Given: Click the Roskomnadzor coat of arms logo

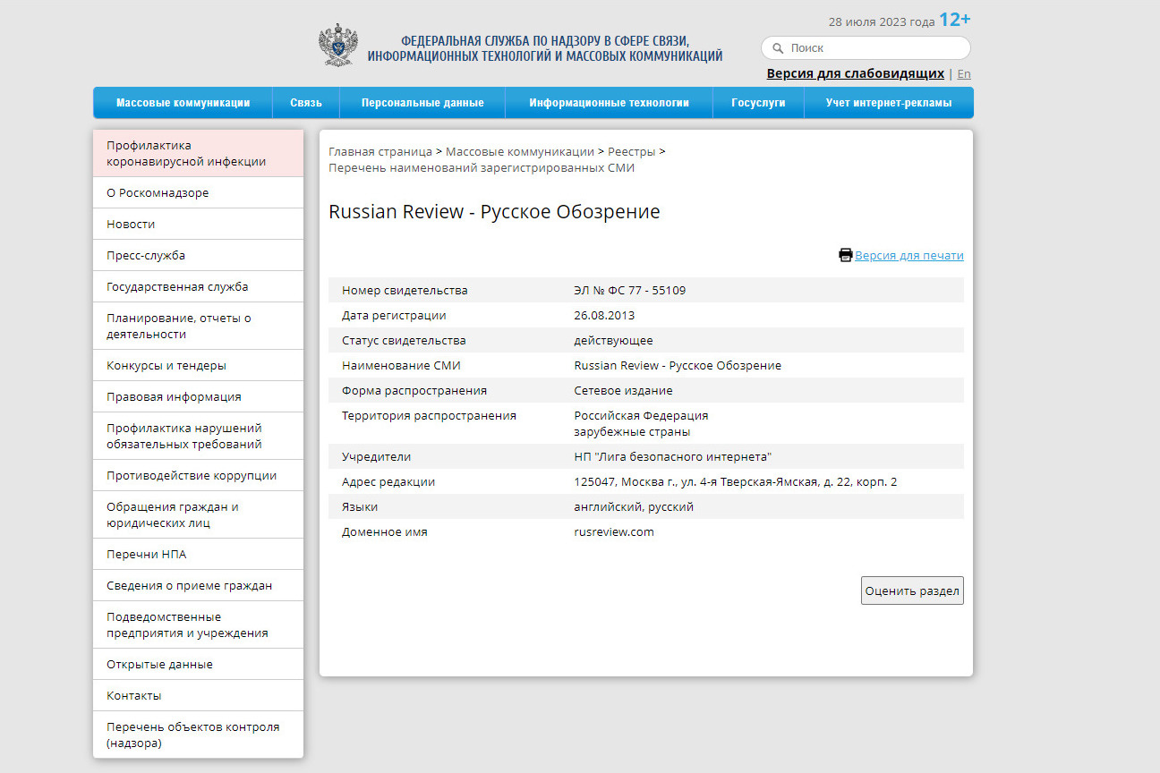Looking at the screenshot, I should [x=338, y=45].
